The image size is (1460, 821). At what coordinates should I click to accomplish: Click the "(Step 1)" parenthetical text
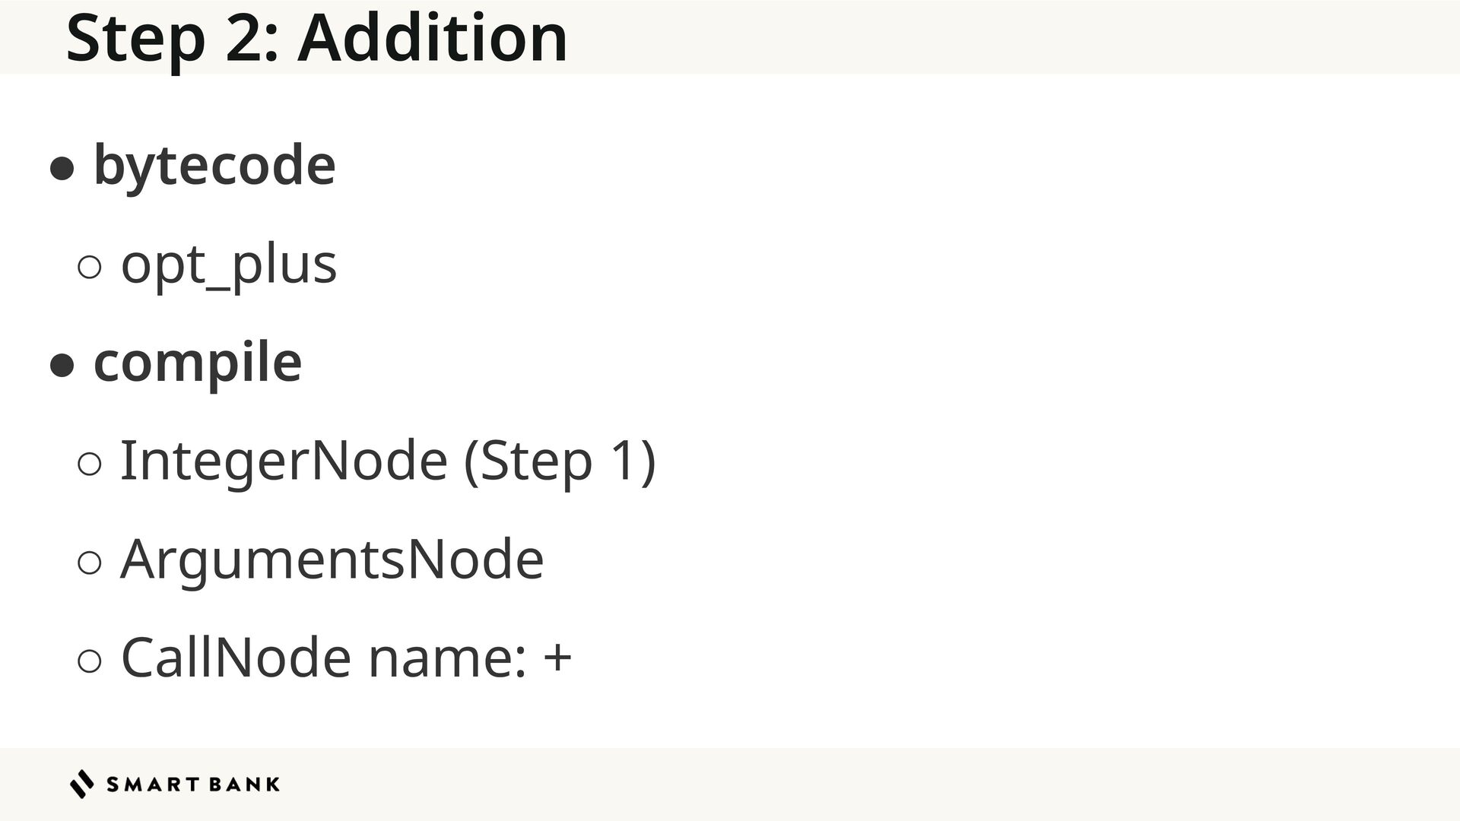point(560,461)
